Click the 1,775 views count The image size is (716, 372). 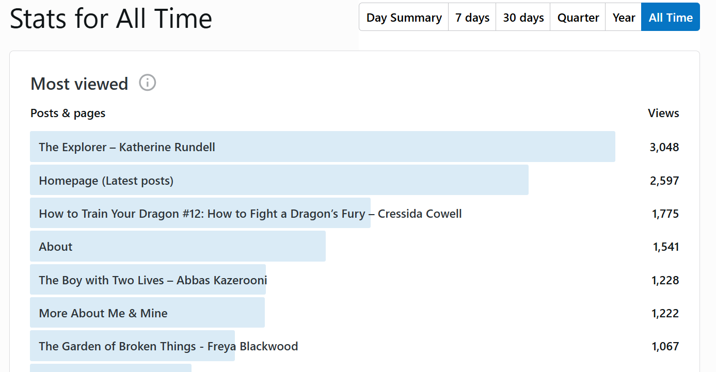coord(665,214)
